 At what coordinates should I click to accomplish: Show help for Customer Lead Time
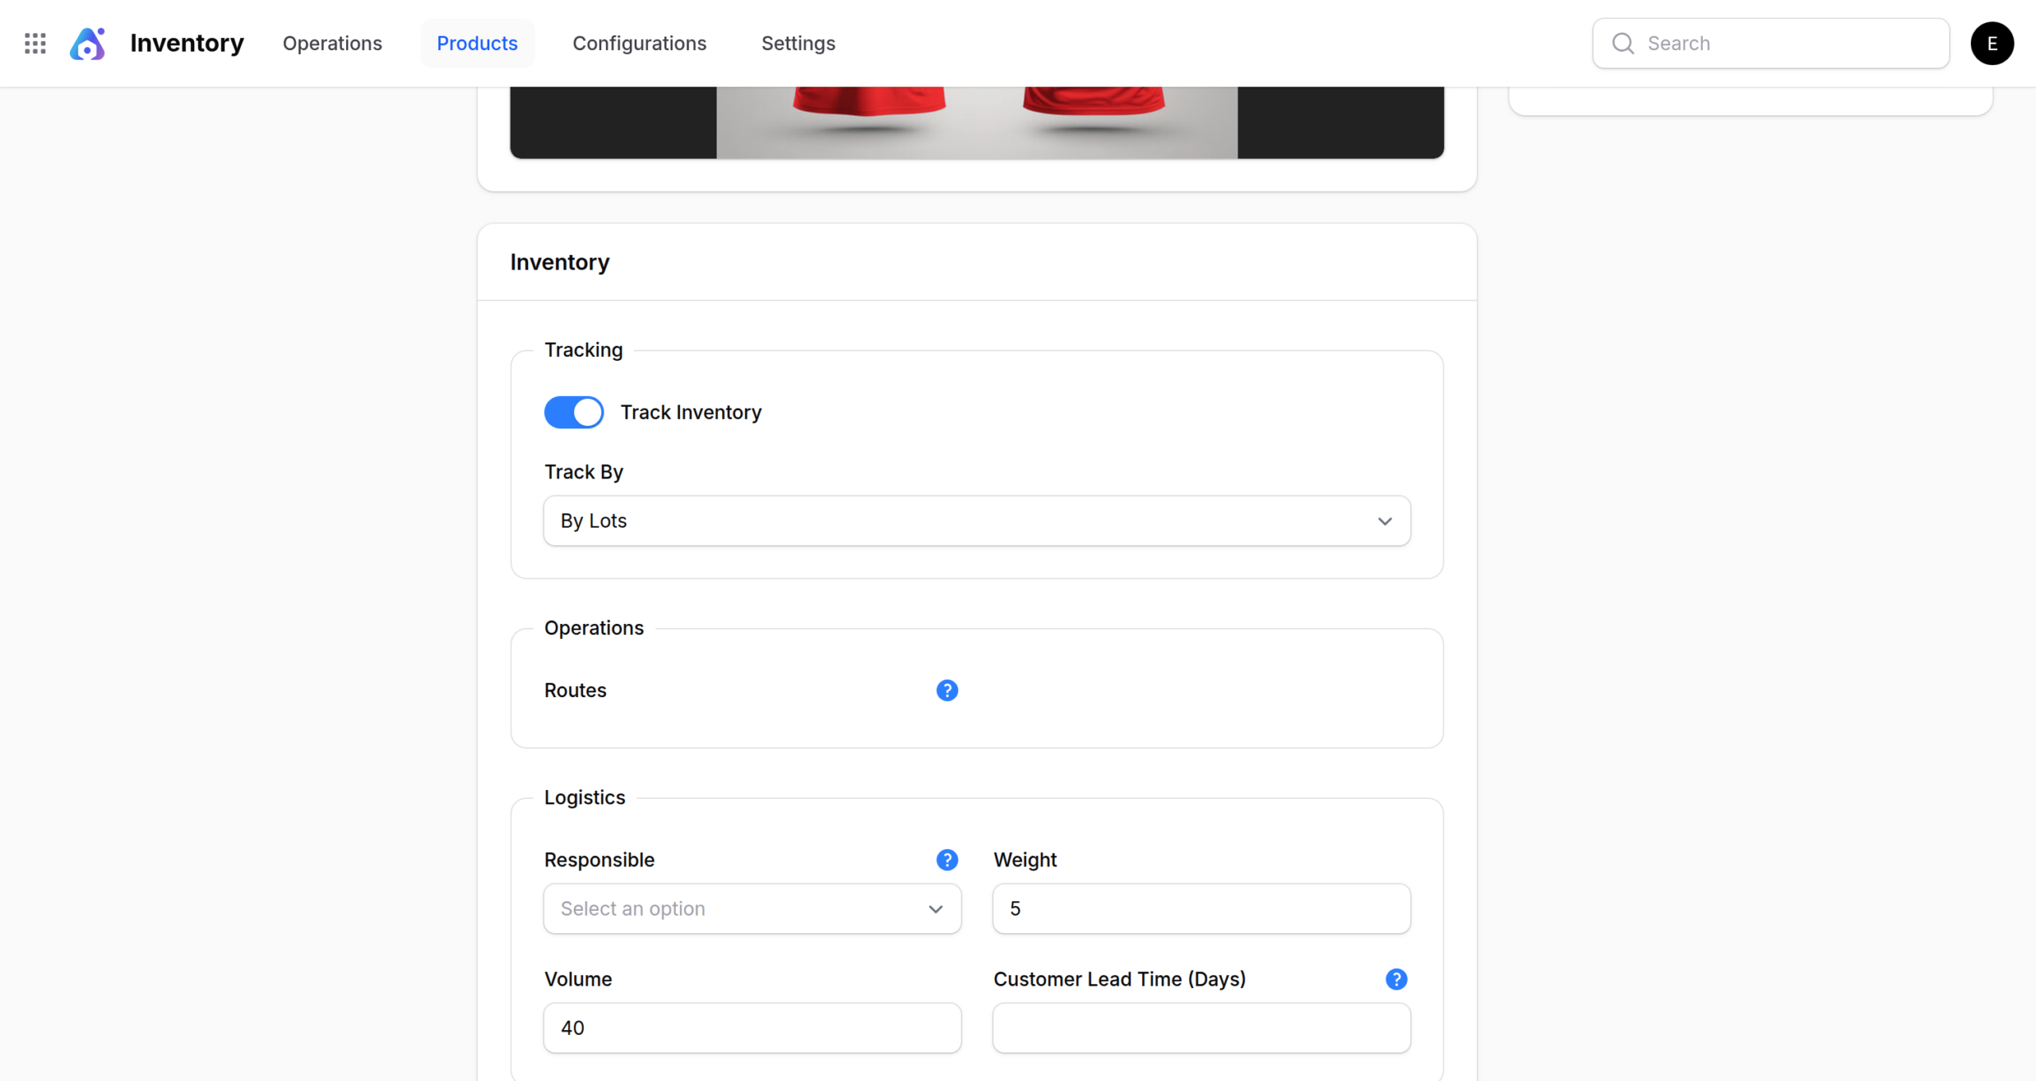point(1396,978)
